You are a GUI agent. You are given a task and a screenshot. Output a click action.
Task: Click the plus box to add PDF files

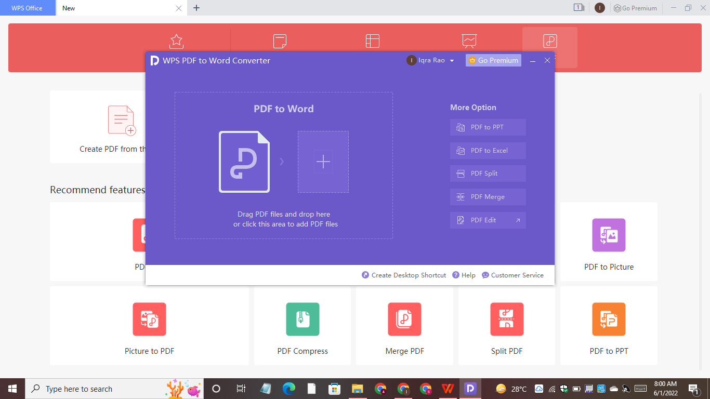click(x=323, y=162)
